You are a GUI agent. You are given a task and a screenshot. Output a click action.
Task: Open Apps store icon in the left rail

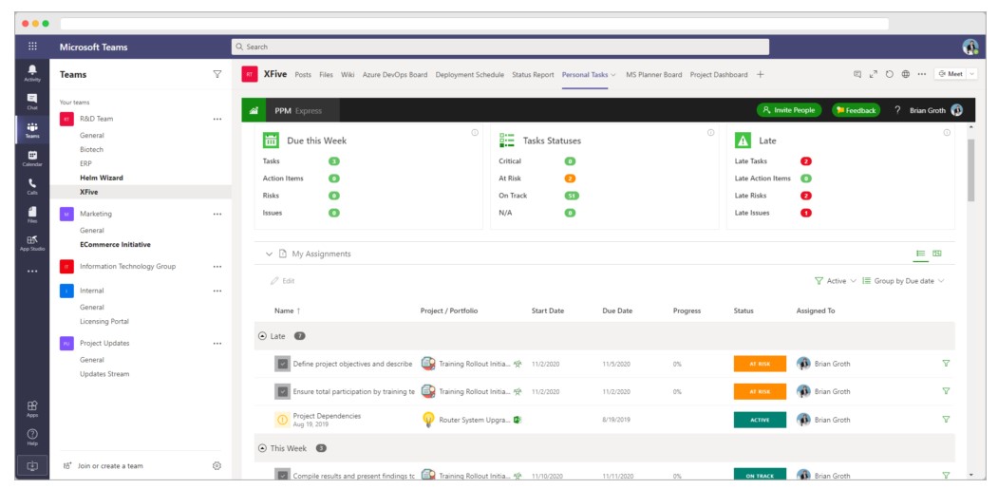pos(32,408)
